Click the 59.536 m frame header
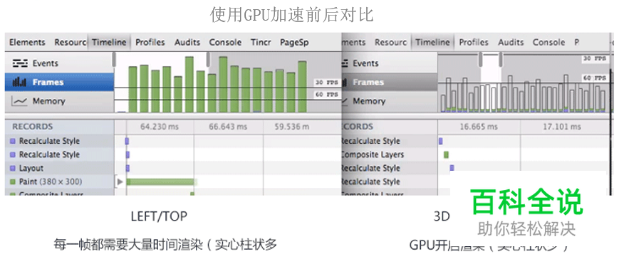This screenshot has height=264, width=624. pyautogui.click(x=292, y=127)
